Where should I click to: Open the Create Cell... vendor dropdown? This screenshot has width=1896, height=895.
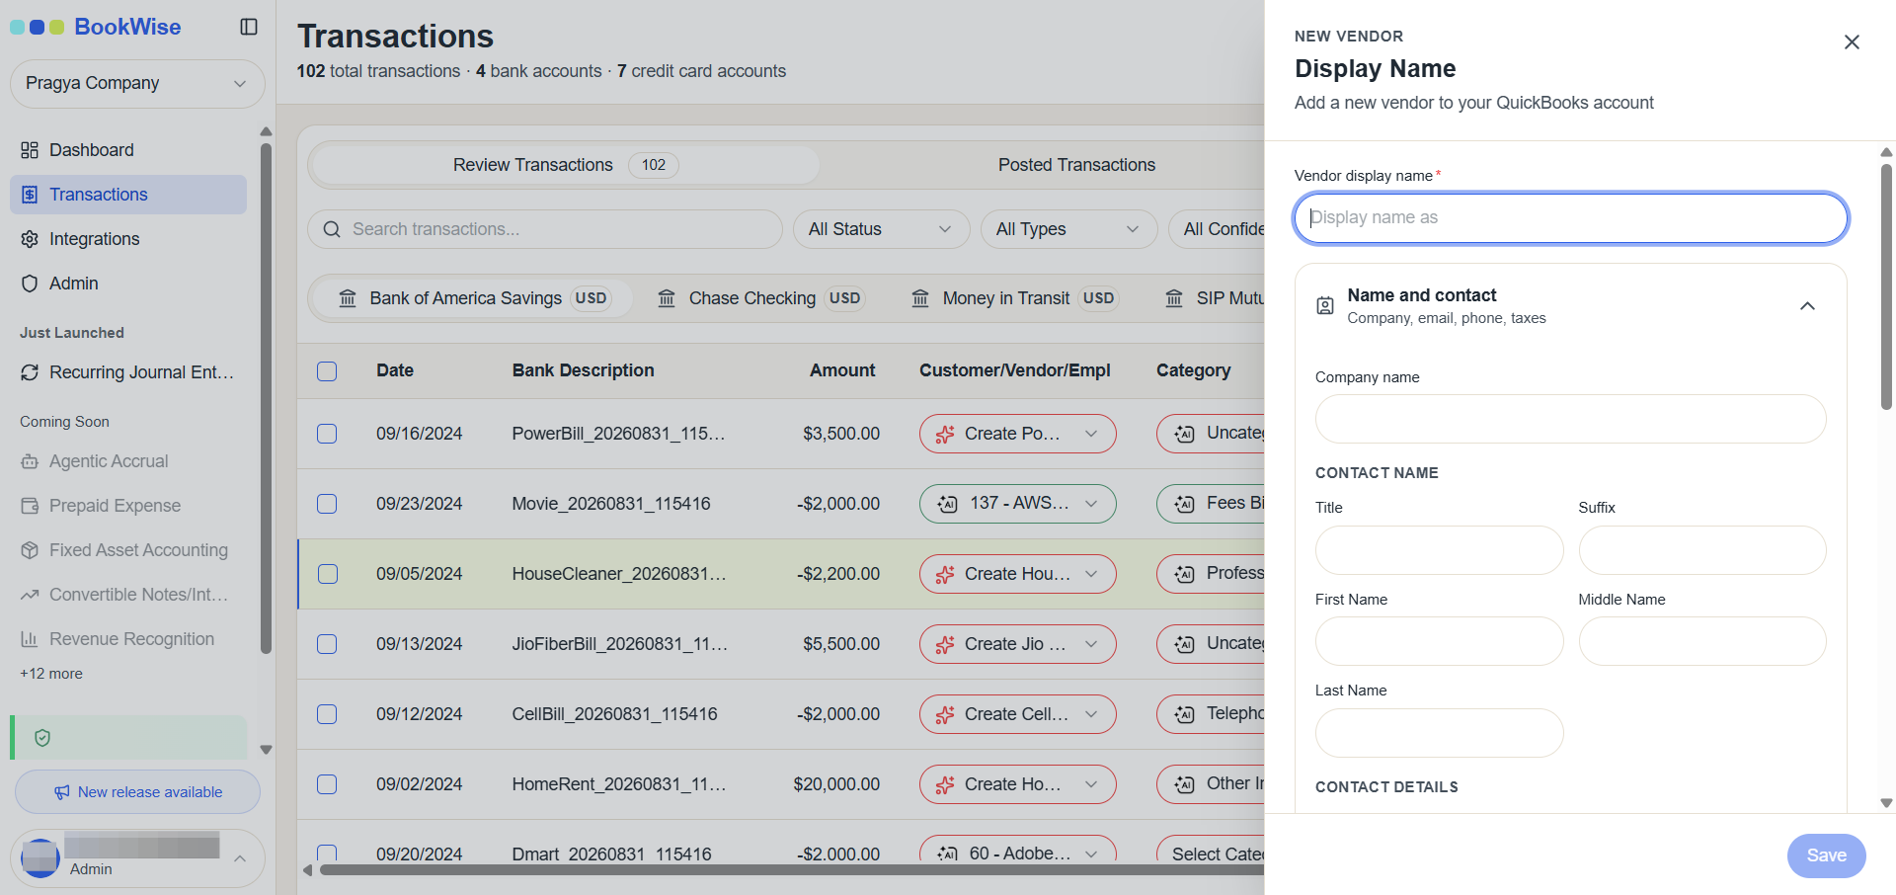pyautogui.click(x=1017, y=714)
